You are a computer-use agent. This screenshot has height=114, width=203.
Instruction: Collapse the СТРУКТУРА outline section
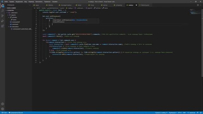tap(10, 10)
